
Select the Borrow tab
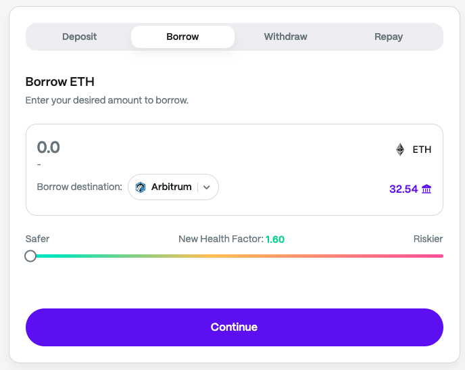182,37
